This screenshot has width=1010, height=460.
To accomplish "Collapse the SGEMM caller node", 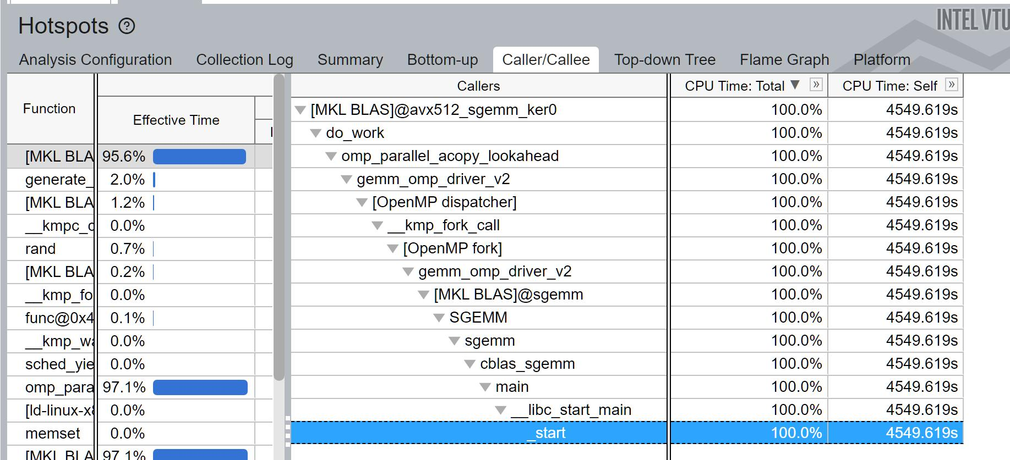I will (x=439, y=318).
